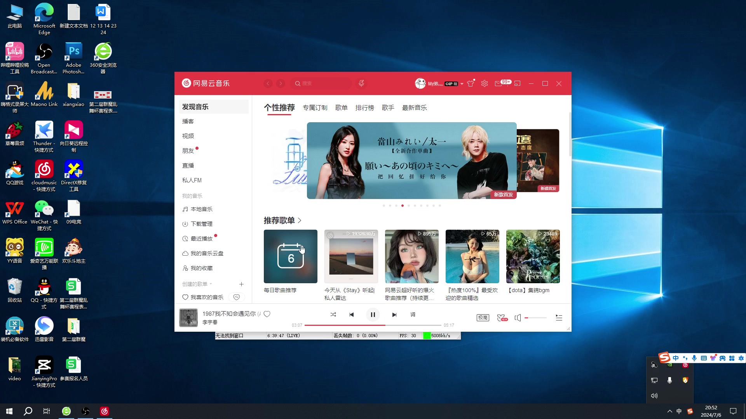Open the 每日歌曲推荐 daily playlist card
The height and width of the screenshot is (419, 746).
[291, 256]
